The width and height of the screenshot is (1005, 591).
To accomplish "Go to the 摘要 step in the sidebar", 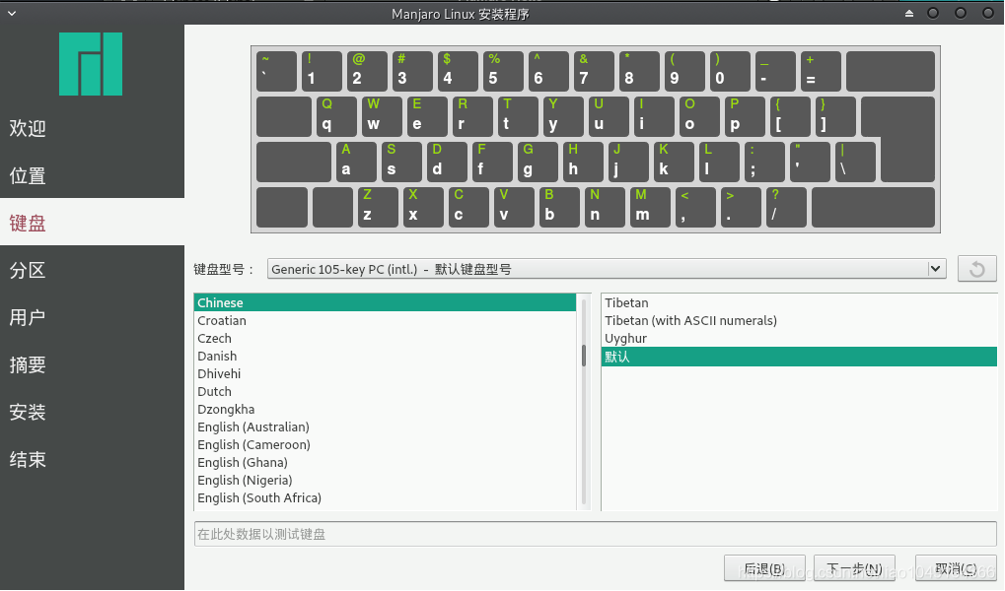I will point(92,365).
